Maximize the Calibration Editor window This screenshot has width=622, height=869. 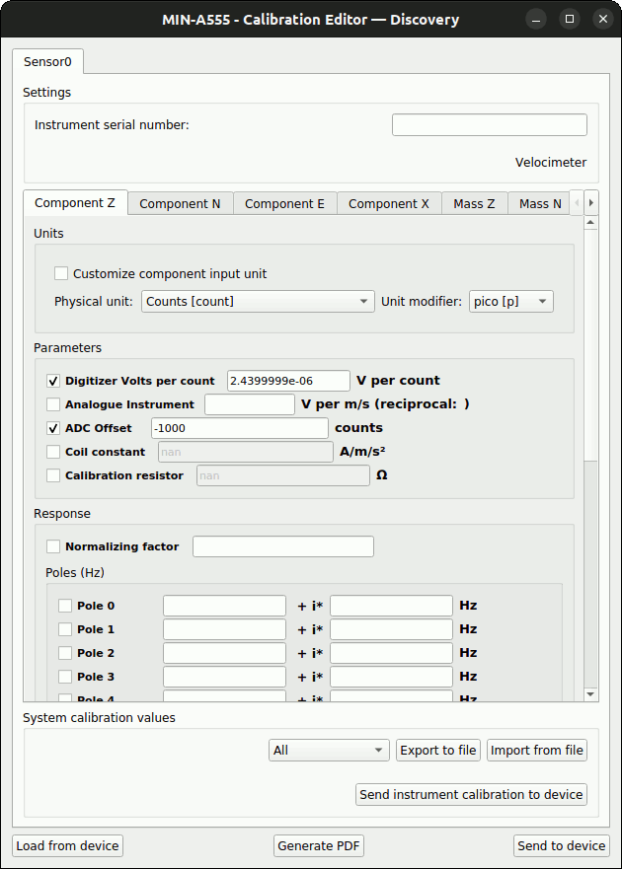pyautogui.click(x=570, y=20)
